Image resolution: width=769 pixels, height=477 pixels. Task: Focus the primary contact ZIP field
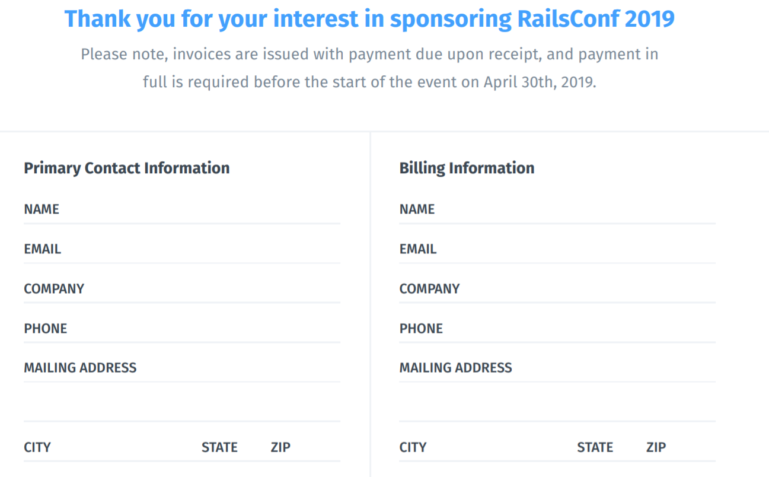click(314, 448)
